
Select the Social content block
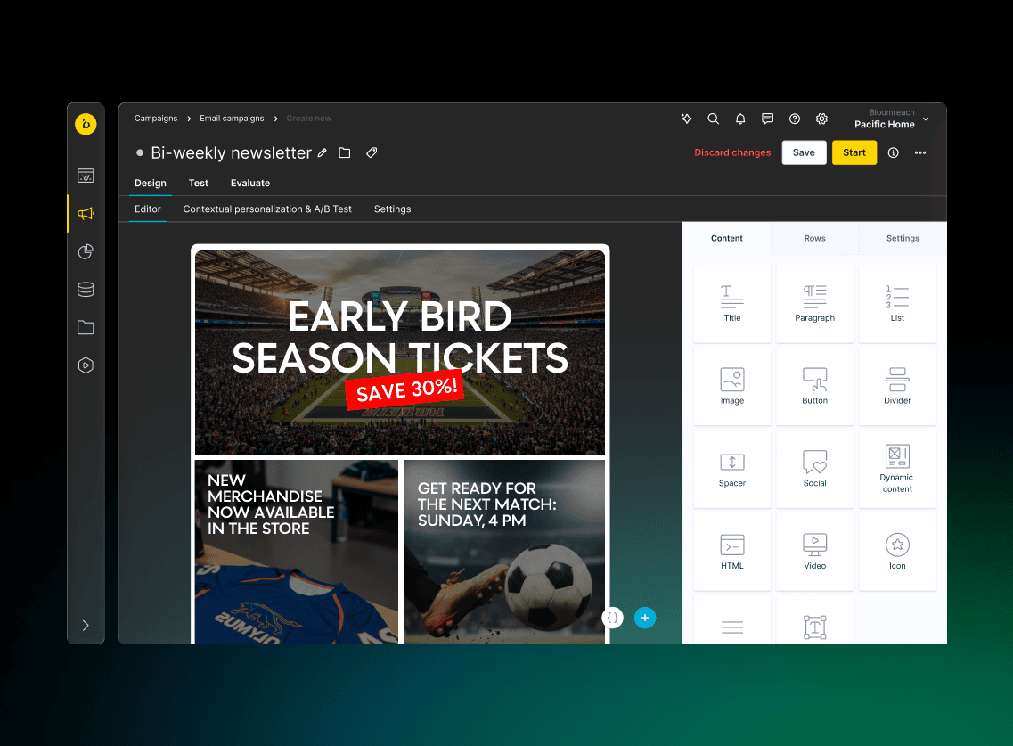click(x=814, y=469)
